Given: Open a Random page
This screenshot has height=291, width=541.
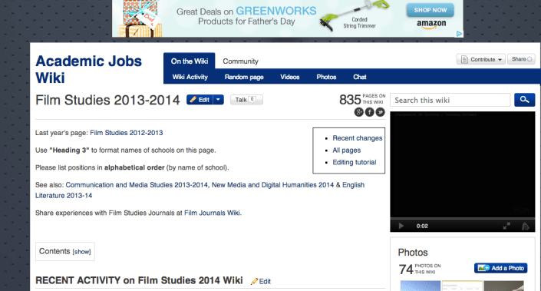Looking at the screenshot, I should click(x=244, y=77).
